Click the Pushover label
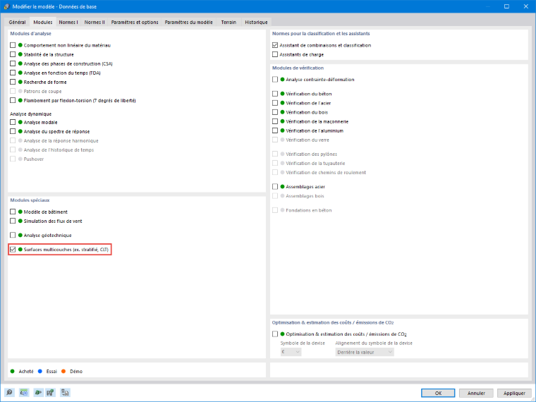Viewport: 536px width, 402px height. [34, 159]
